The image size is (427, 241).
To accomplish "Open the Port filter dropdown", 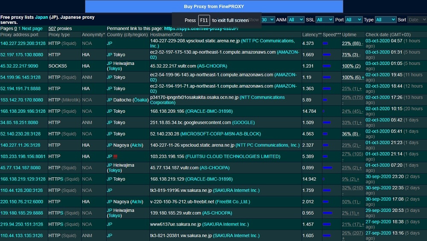I will click(354, 20).
